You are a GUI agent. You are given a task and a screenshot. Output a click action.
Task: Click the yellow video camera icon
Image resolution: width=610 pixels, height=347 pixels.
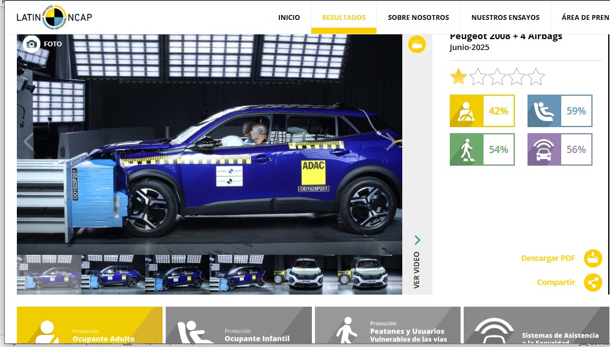click(417, 45)
